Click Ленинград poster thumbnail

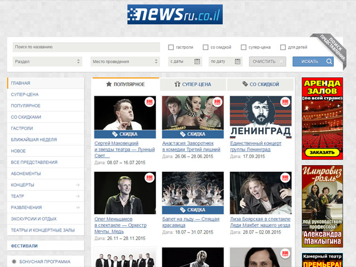(x=261, y=117)
